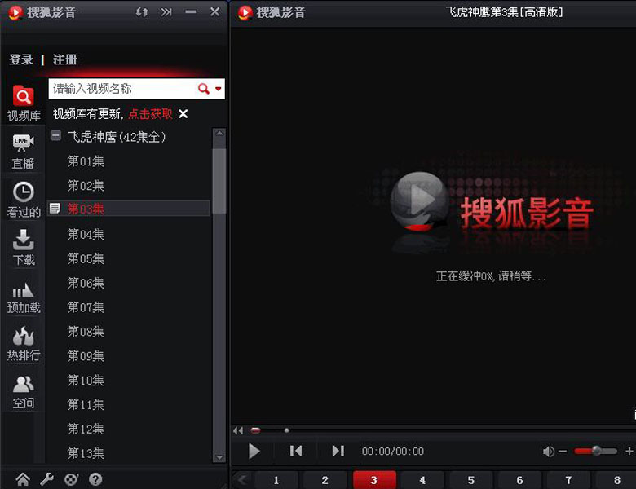Click the home icon in bottom toolbar
Image resolution: width=636 pixels, height=489 pixels.
[23, 479]
